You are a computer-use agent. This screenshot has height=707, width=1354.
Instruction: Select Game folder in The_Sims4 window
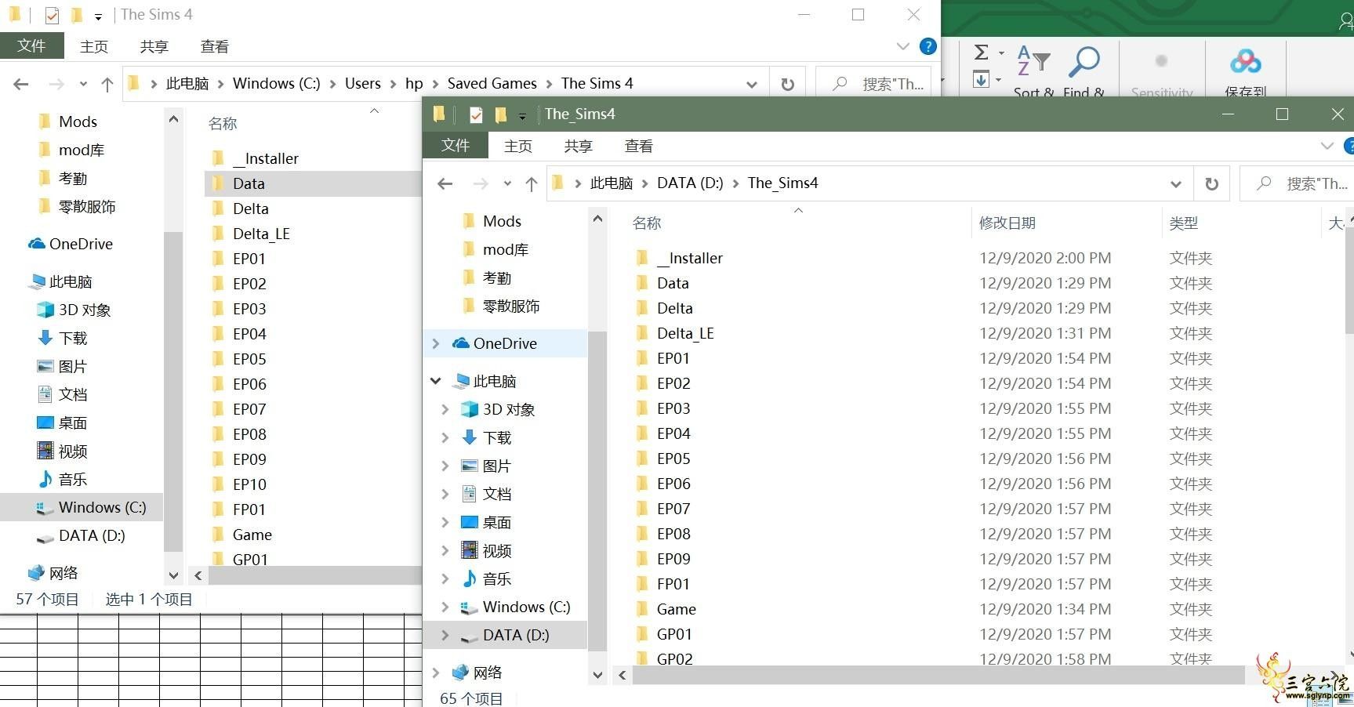point(676,609)
